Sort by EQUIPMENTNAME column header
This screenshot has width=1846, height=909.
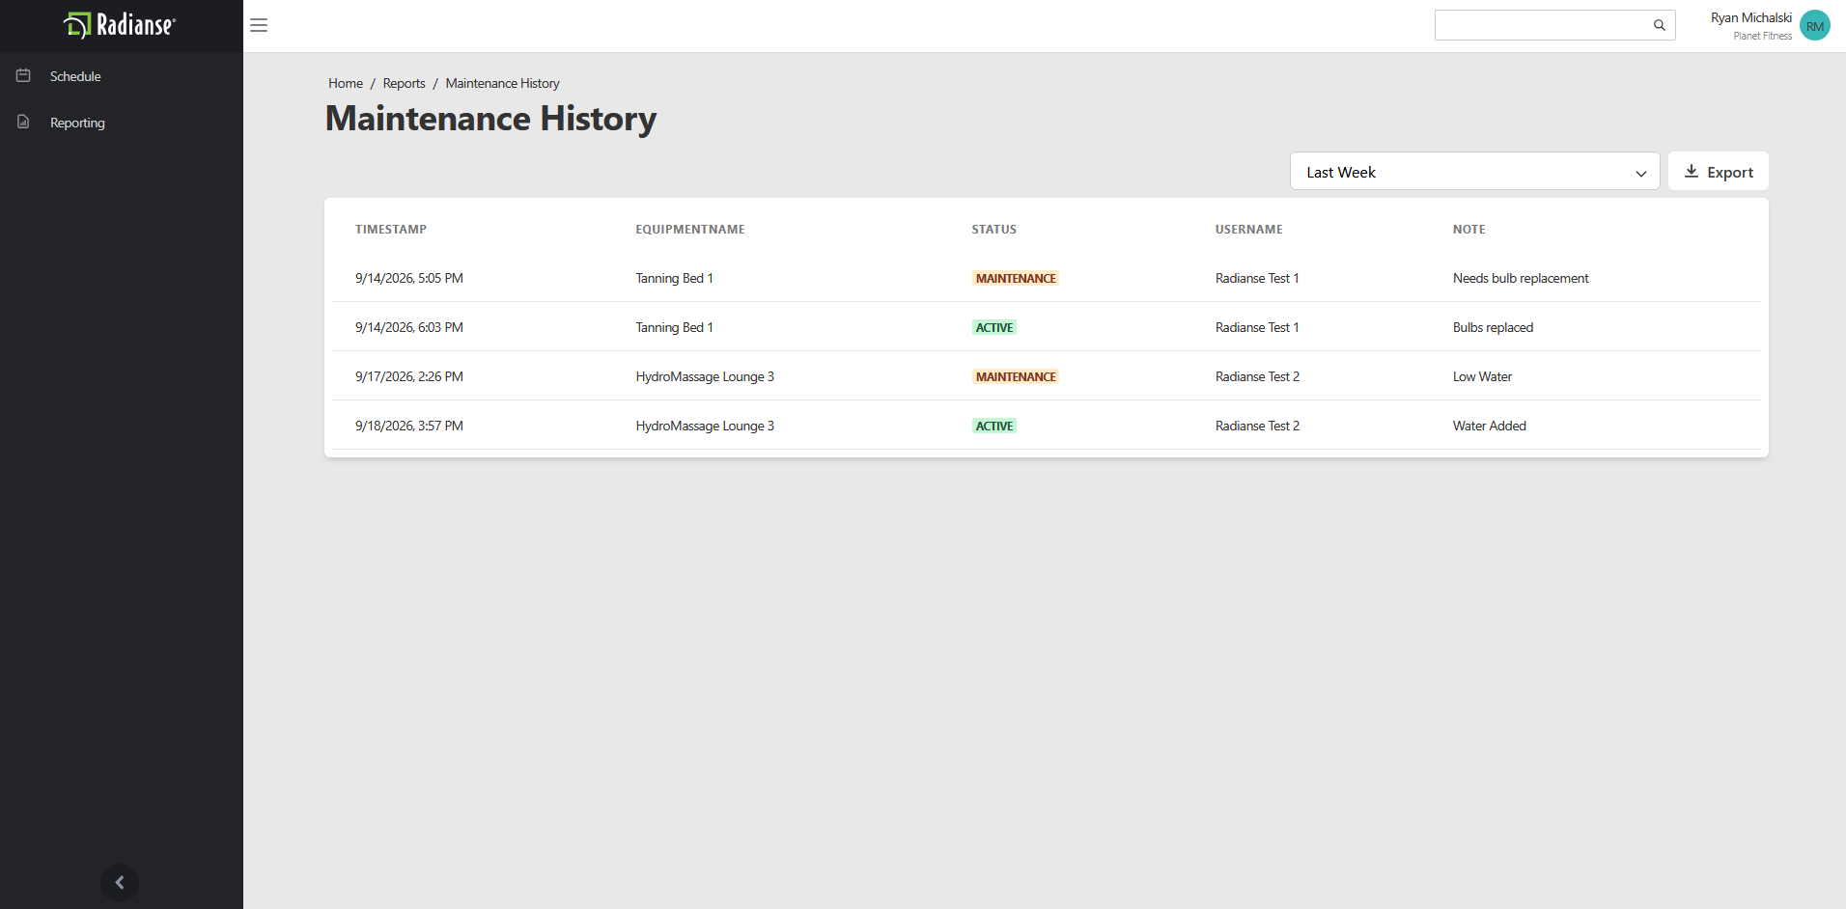click(690, 230)
